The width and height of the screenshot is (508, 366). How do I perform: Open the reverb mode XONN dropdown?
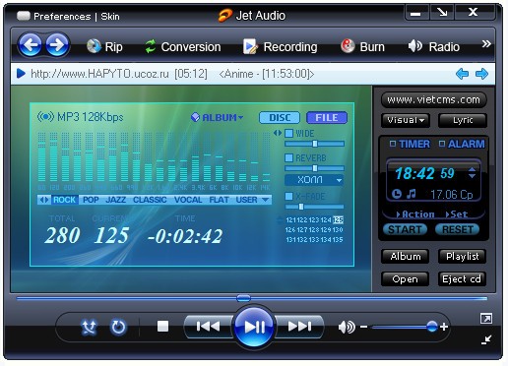(x=314, y=180)
